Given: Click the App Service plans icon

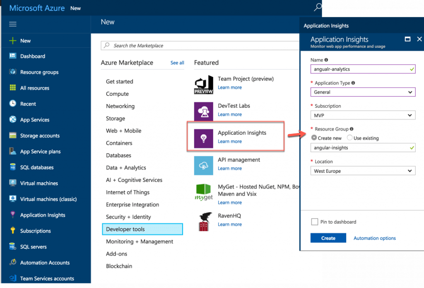Looking at the screenshot, I should (13, 151).
